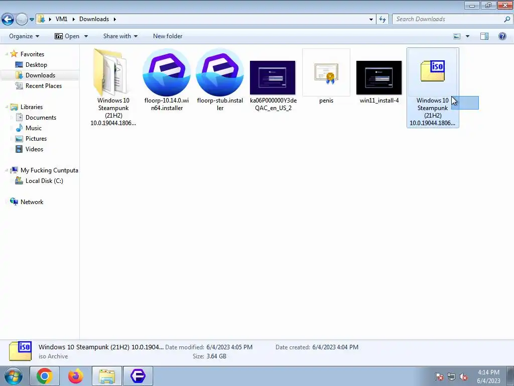Open the Organize menu
The image size is (514, 386).
(x=24, y=36)
